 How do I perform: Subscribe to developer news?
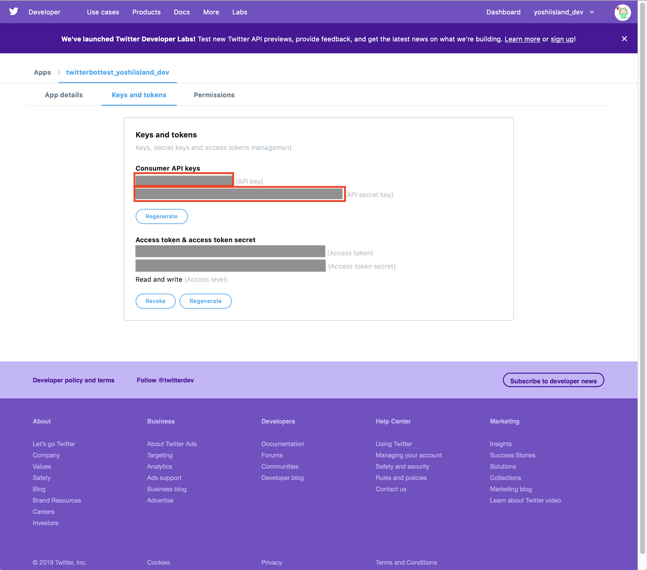pyautogui.click(x=553, y=381)
